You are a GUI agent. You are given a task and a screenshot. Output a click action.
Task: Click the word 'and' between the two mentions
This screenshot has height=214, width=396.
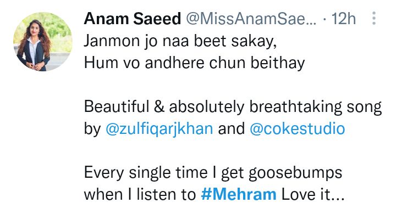(x=232, y=128)
